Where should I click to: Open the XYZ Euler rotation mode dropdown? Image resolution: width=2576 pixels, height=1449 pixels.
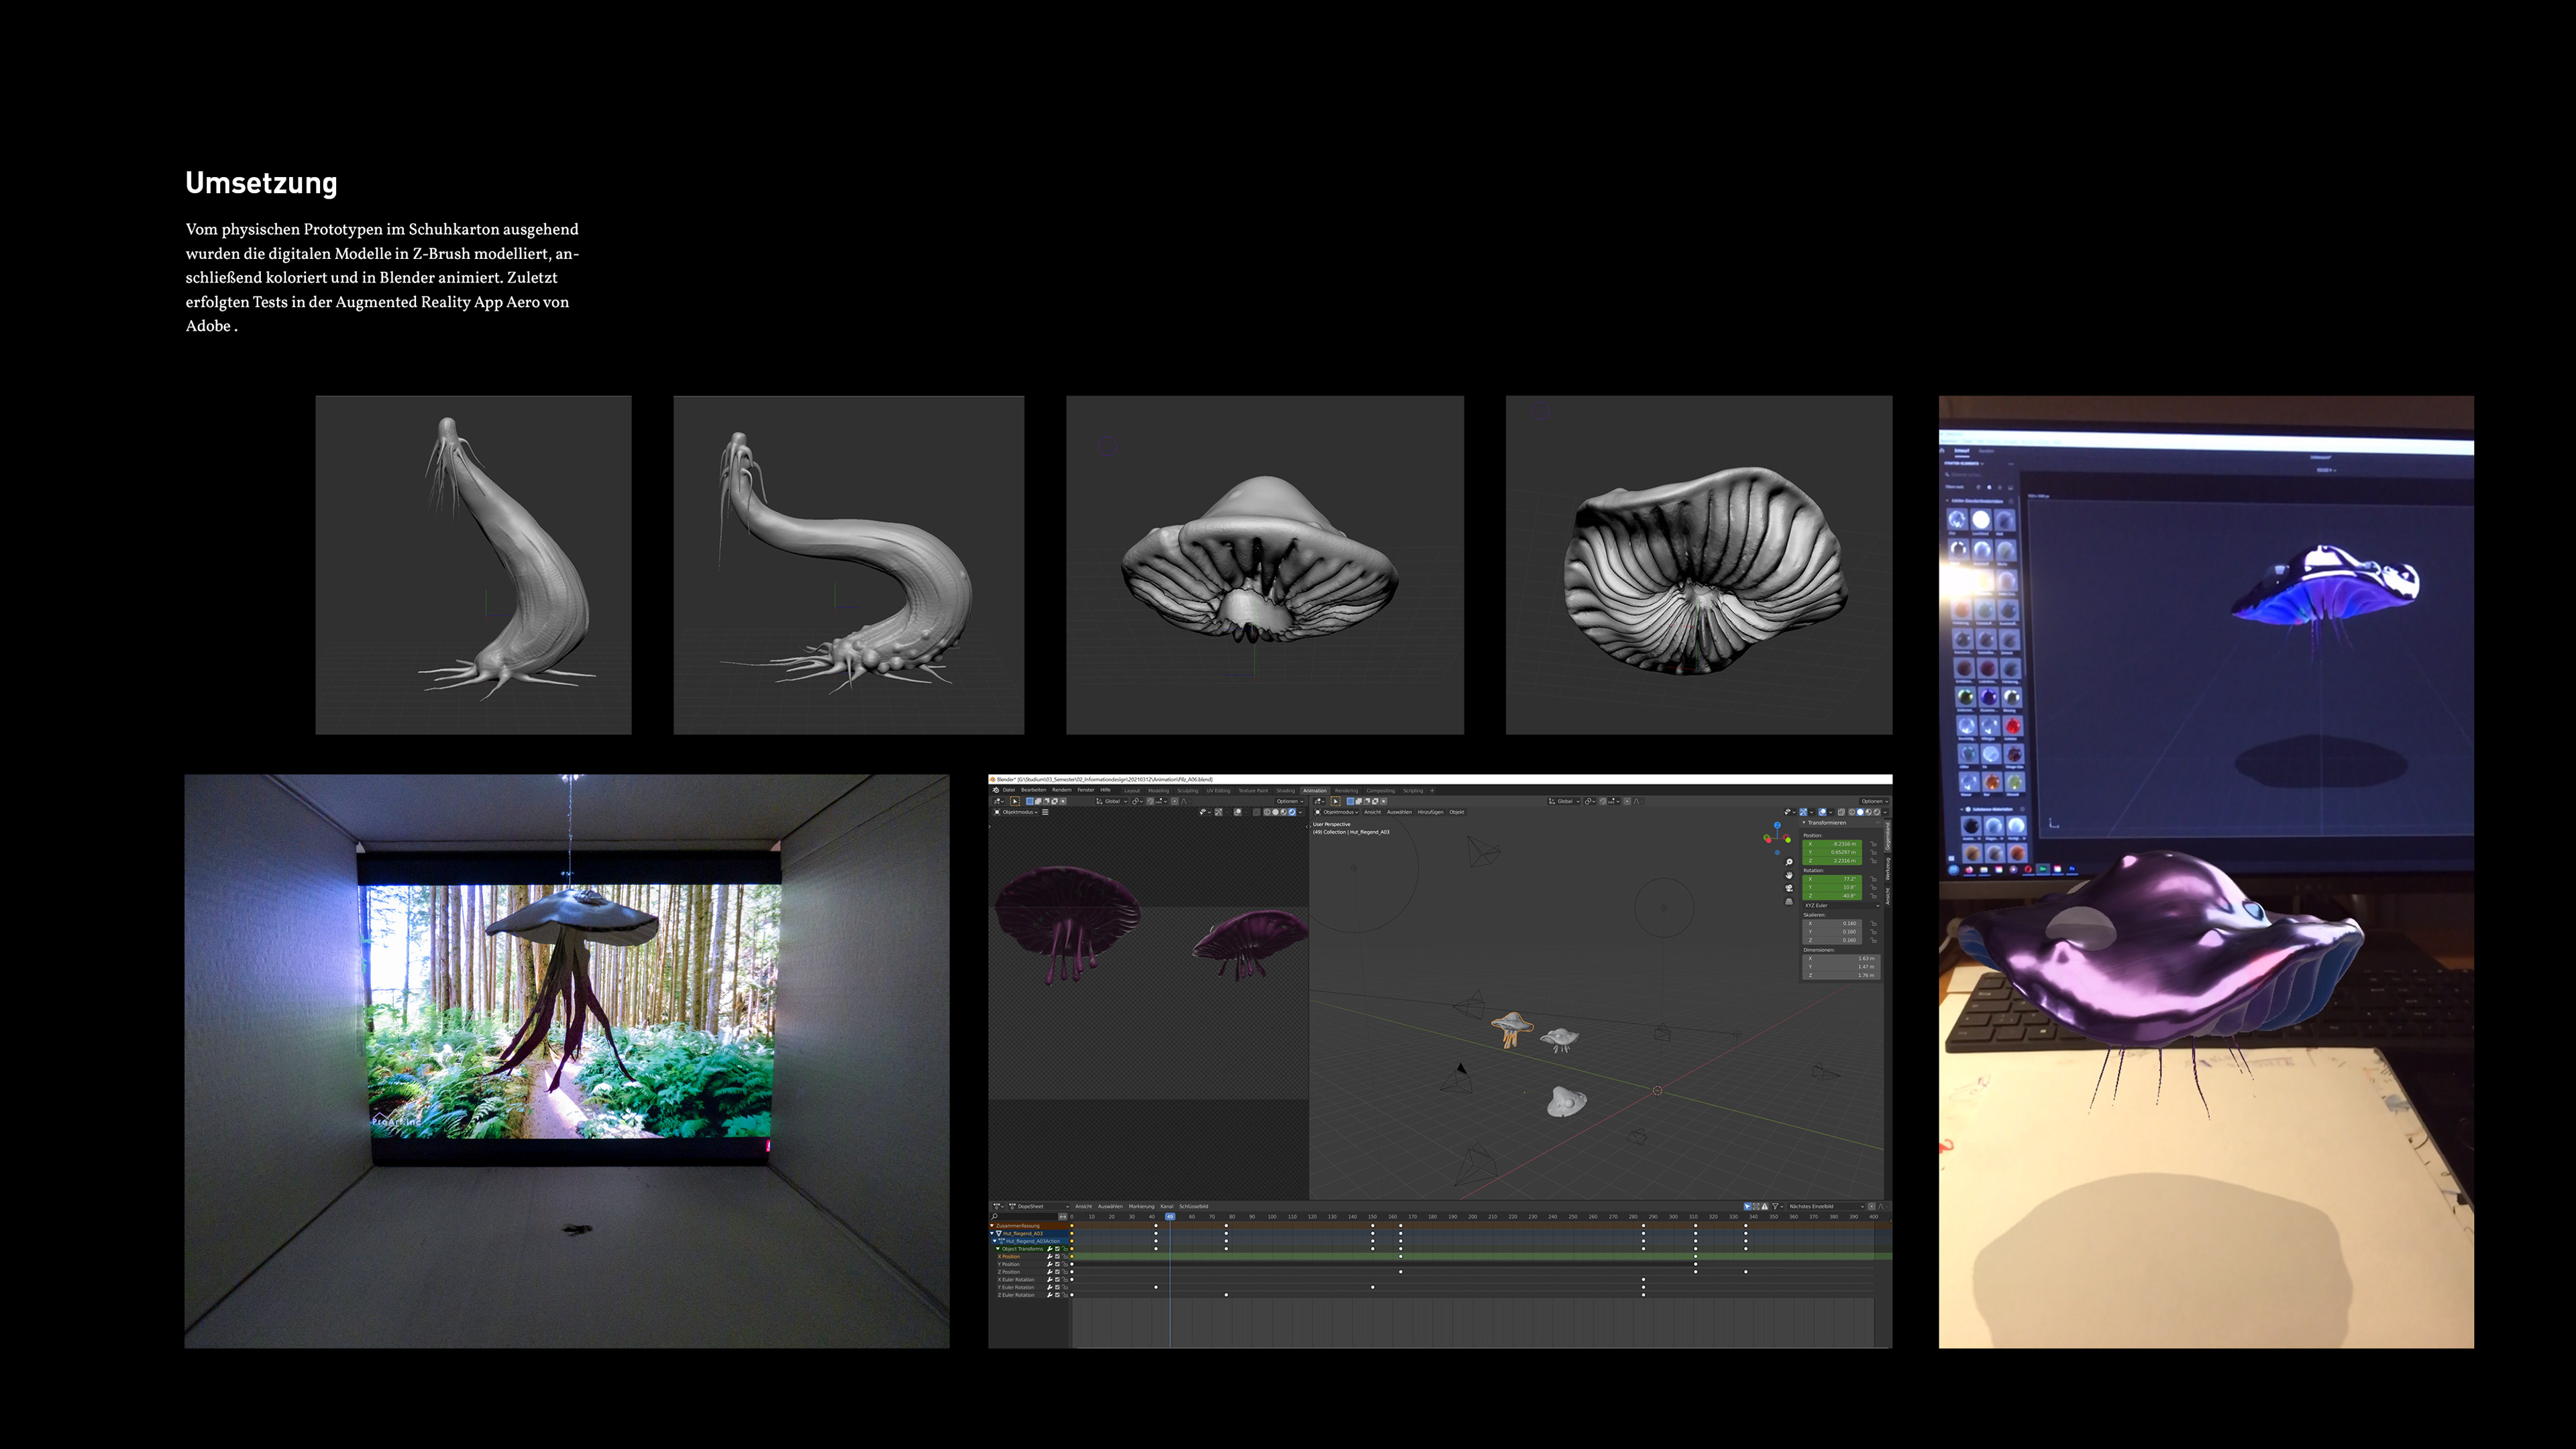click(x=1842, y=906)
